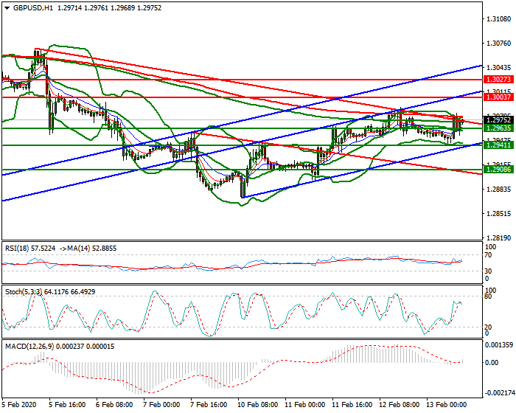Click the 7 Feb 00:00 time axis label

pyautogui.click(x=161, y=404)
